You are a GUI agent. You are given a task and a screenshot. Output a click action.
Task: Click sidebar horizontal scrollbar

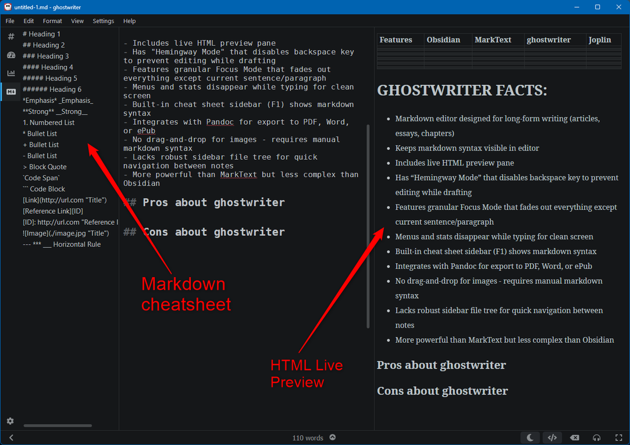58,425
